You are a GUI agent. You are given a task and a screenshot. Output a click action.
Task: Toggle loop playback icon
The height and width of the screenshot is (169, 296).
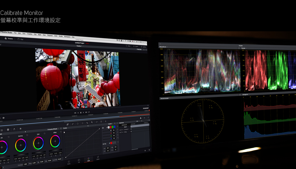tap(89, 112)
